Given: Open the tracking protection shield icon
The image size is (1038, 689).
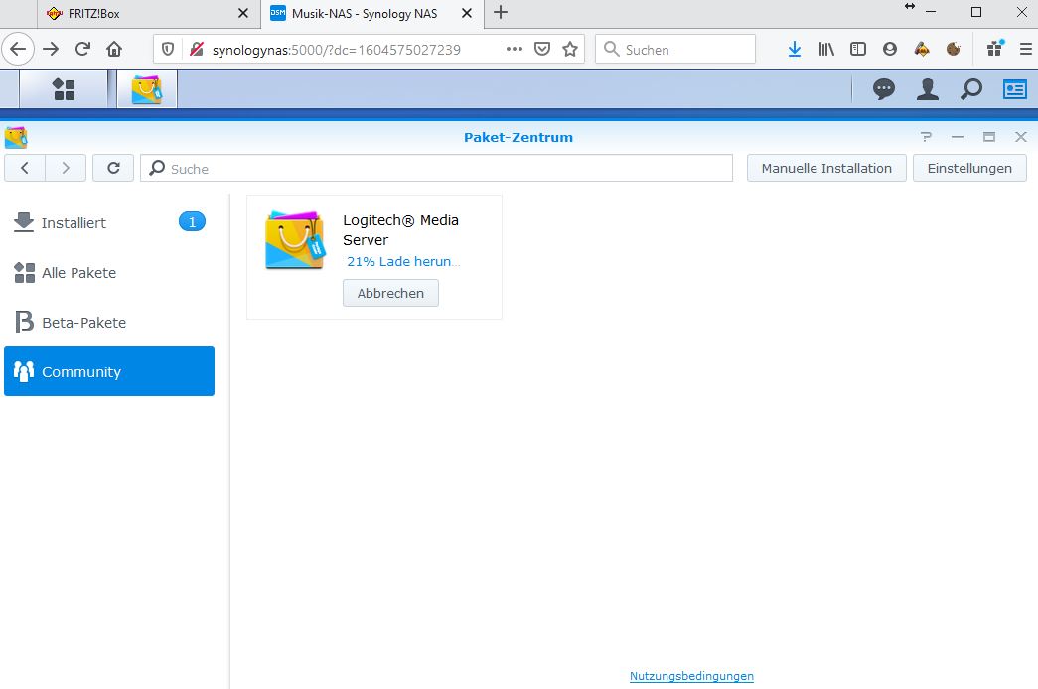Looking at the screenshot, I should point(168,49).
